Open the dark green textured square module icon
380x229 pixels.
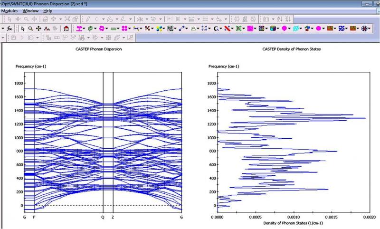[x=170, y=29]
